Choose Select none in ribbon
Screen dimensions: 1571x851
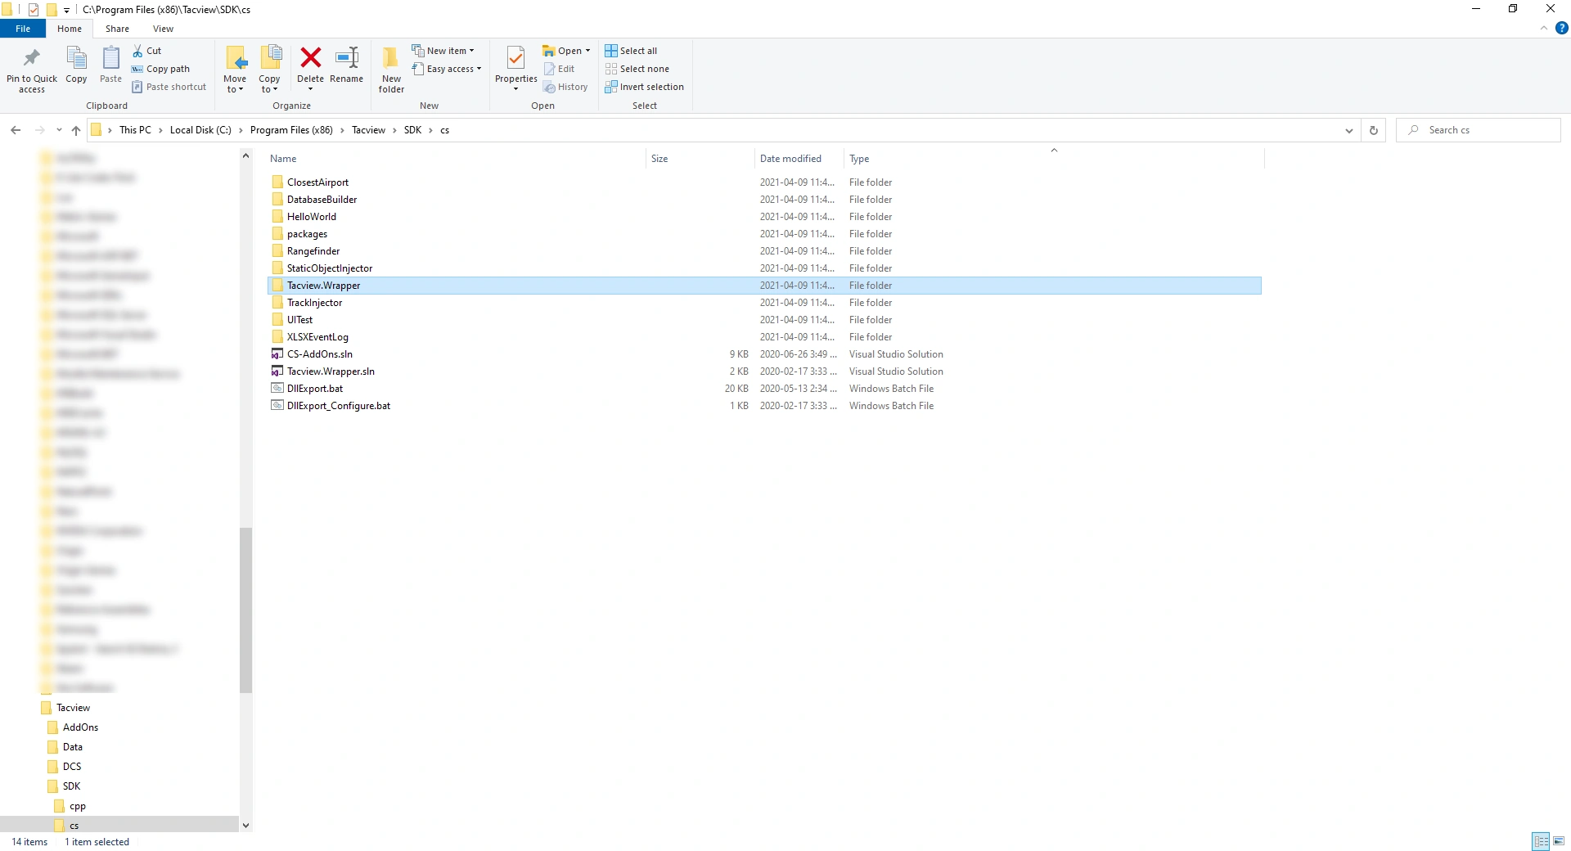pyautogui.click(x=637, y=69)
